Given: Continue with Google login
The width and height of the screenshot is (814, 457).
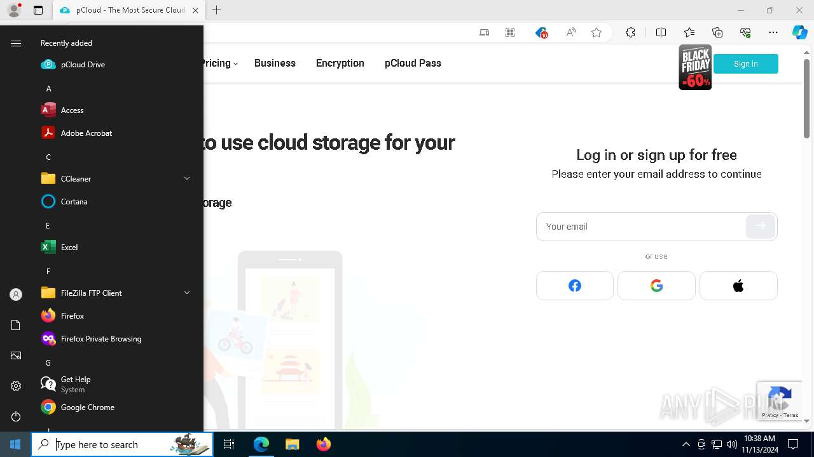Looking at the screenshot, I should [656, 286].
